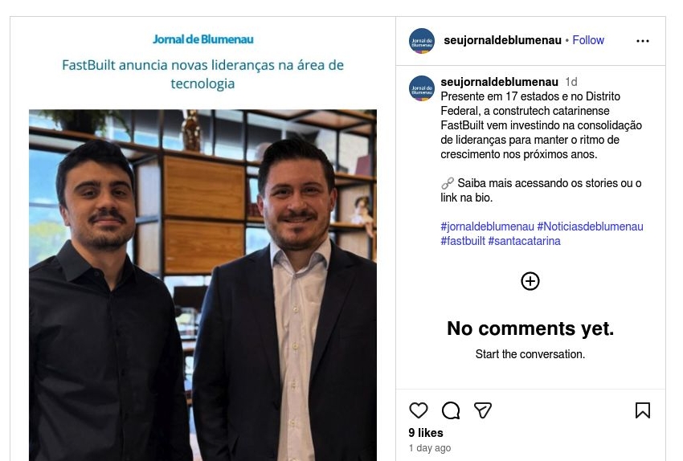Image resolution: width=683 pixels, height=461 pixels.
Task: Follow the seujornaldeblumenau account
Action: [x=588, y=40]
